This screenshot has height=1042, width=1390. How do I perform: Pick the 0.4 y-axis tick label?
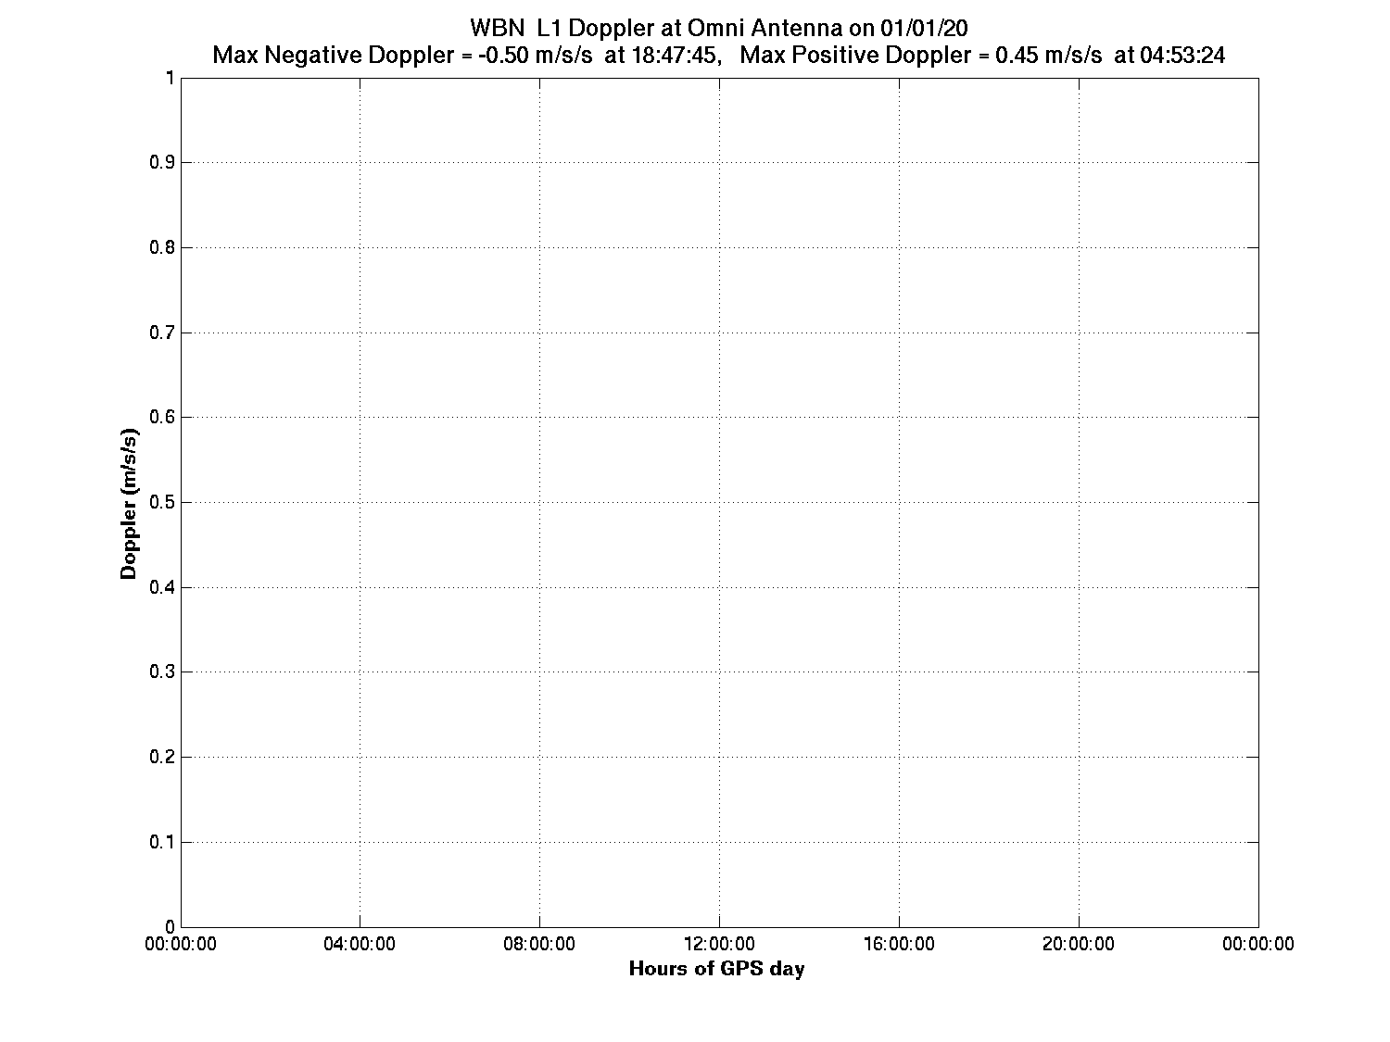tap(161, 587)
